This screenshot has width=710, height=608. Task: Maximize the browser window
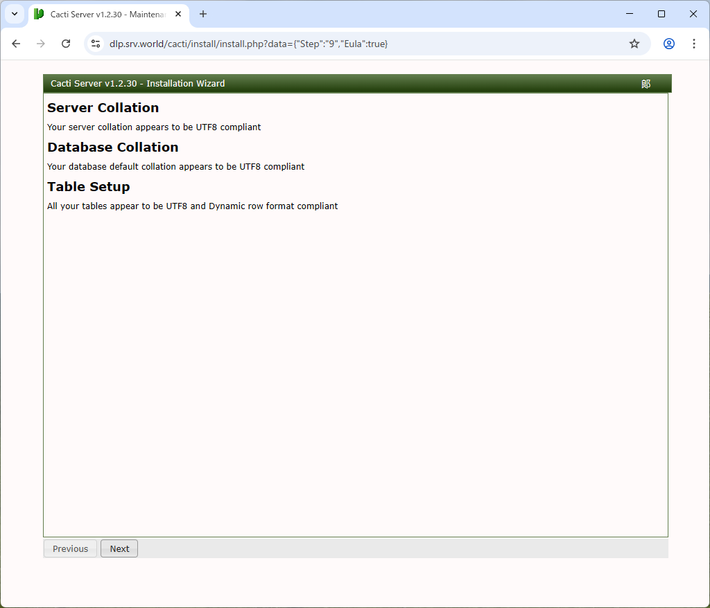[x=661, y=14]
